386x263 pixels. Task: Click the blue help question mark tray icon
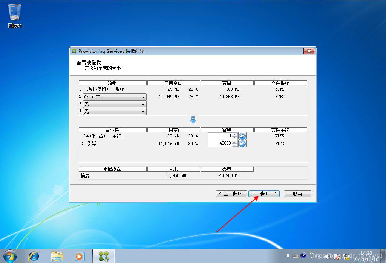click(303, 256)
